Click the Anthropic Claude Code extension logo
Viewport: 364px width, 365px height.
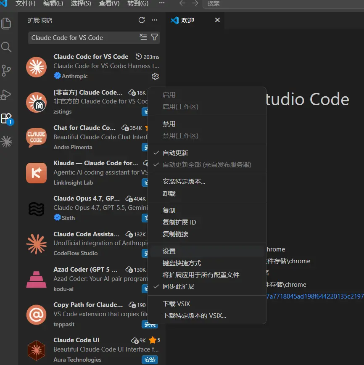[x=36, y=67]
